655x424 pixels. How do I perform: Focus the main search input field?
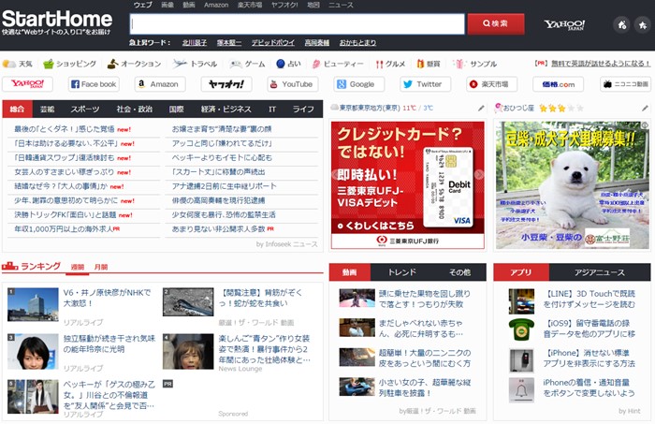(x=297, y=23)
